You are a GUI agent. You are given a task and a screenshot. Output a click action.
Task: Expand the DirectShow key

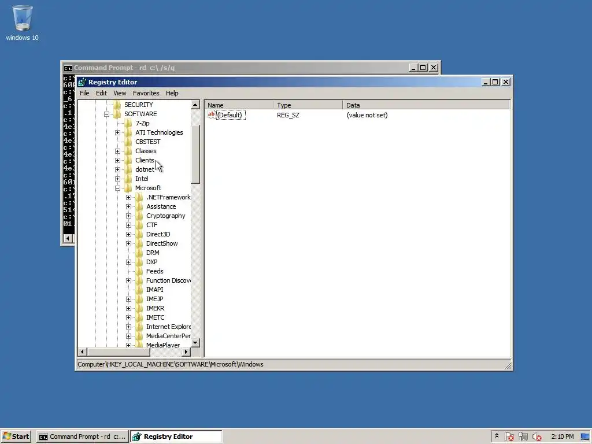pyautogui.click(x=129, y=243)
